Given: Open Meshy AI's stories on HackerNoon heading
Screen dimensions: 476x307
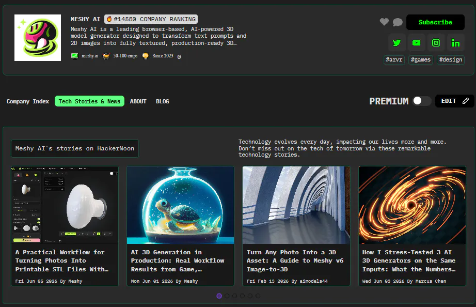Looking at the screenshot, I should coord(75,148).
